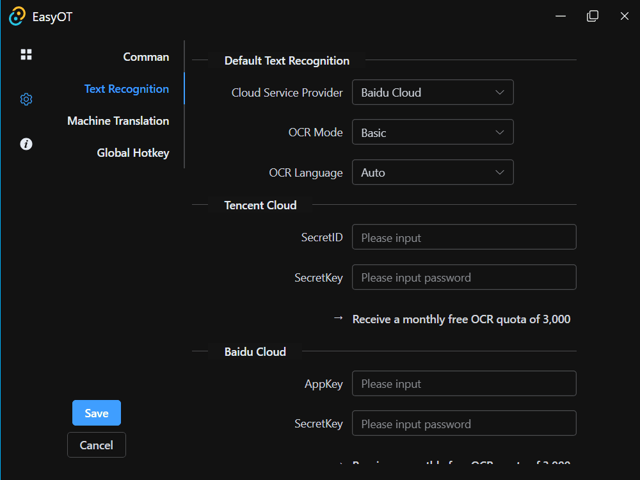
Task: Click the EasyOT logo icon
Action: pos(17,17)
